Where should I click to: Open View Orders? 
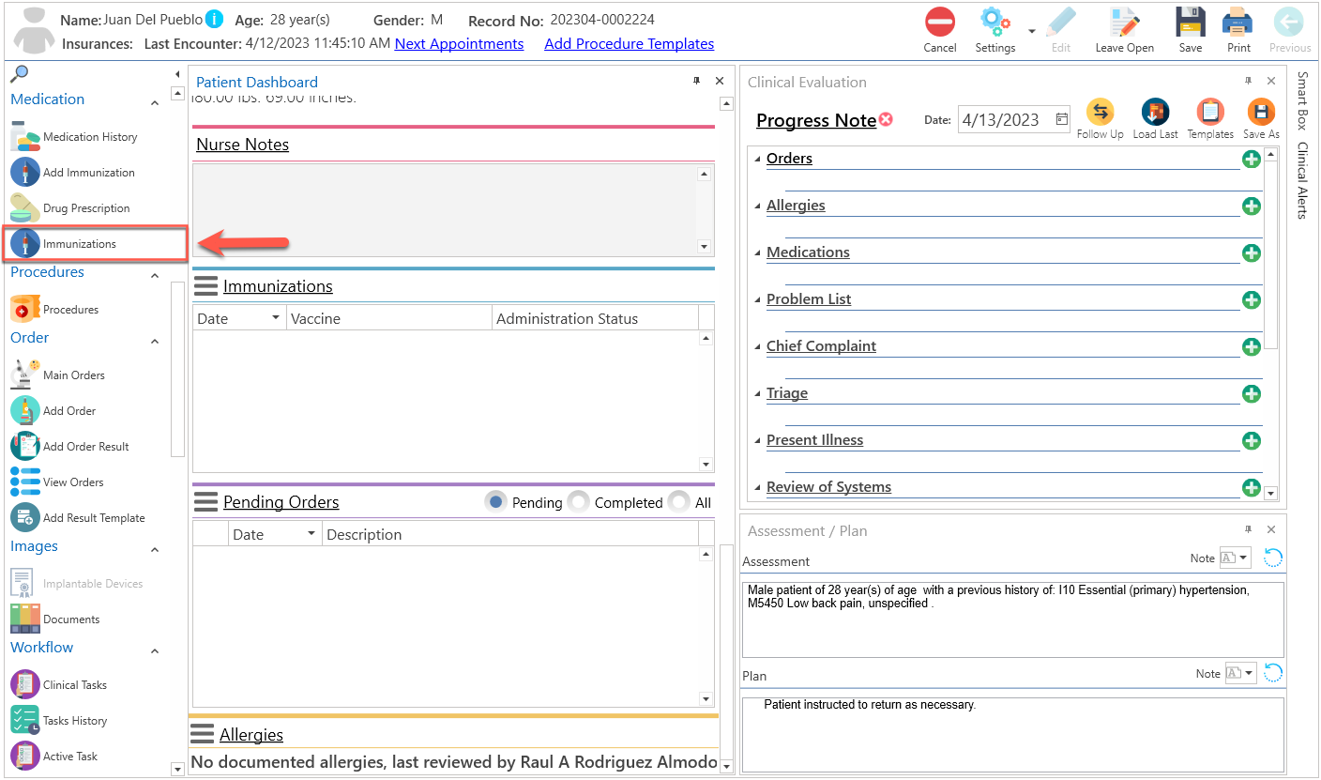[58, 482]
